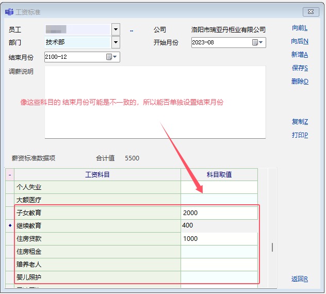Open the 开始月份 calendar picker icon
Screen dimensions: 326x294
pyautogui.click(x=256, y=42)
